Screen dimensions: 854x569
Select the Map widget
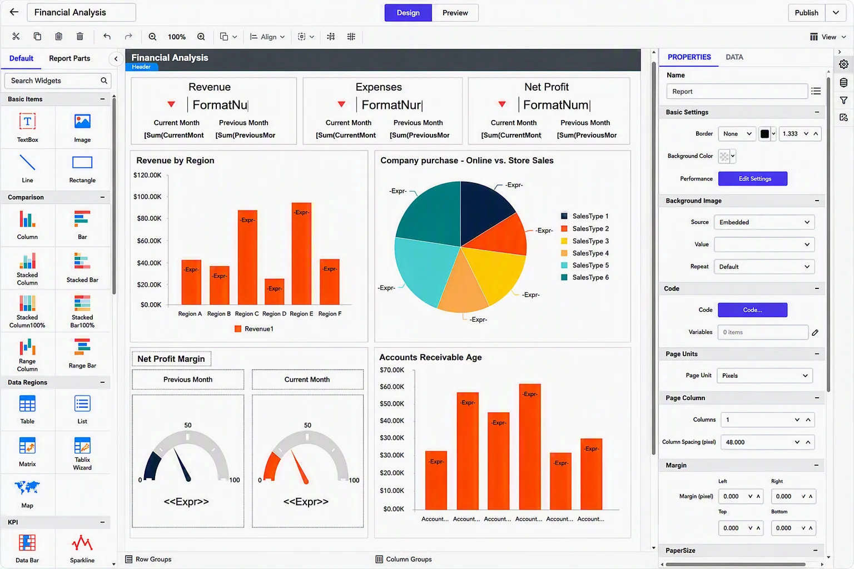[x=27, y=494]
